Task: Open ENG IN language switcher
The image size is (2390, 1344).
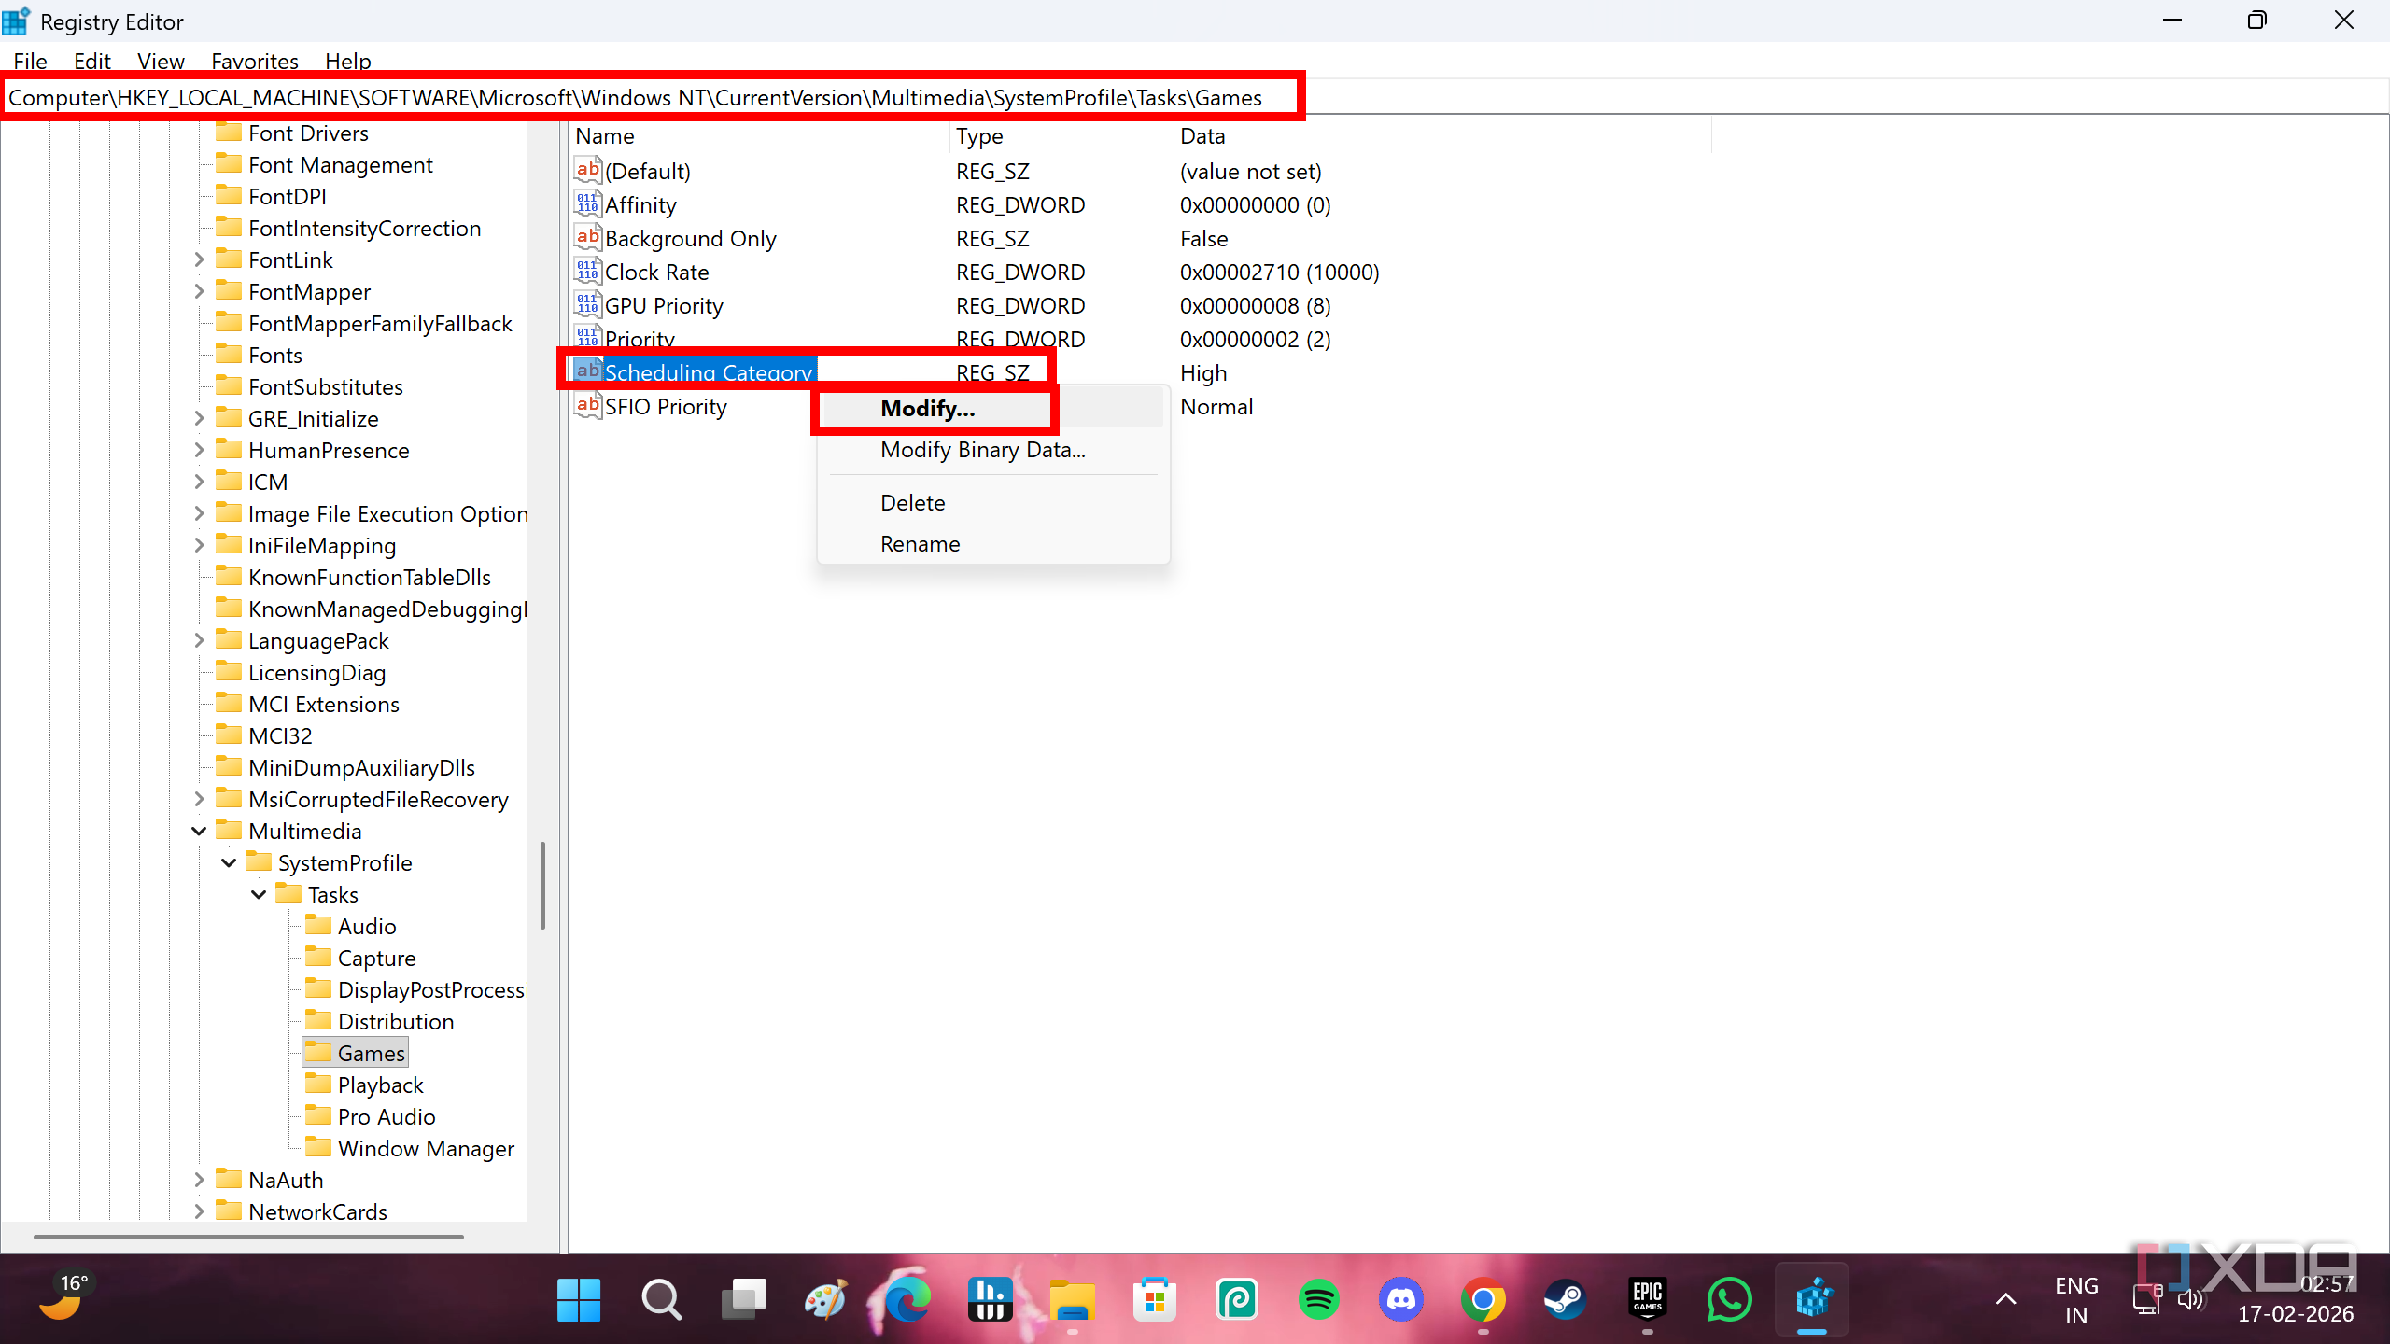Action: click(2076, 1299)
